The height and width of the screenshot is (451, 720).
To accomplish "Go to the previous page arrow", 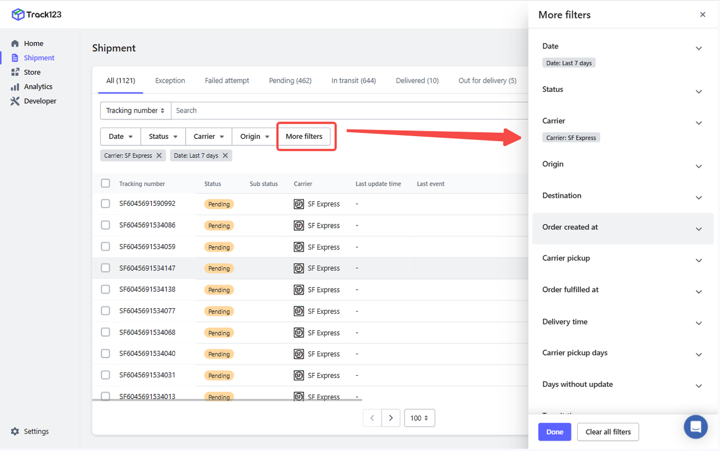I will point(372,418).
